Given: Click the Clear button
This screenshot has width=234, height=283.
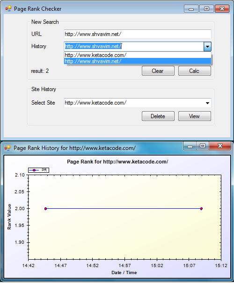Looking at the screenshot, I should tap(158, 71).
